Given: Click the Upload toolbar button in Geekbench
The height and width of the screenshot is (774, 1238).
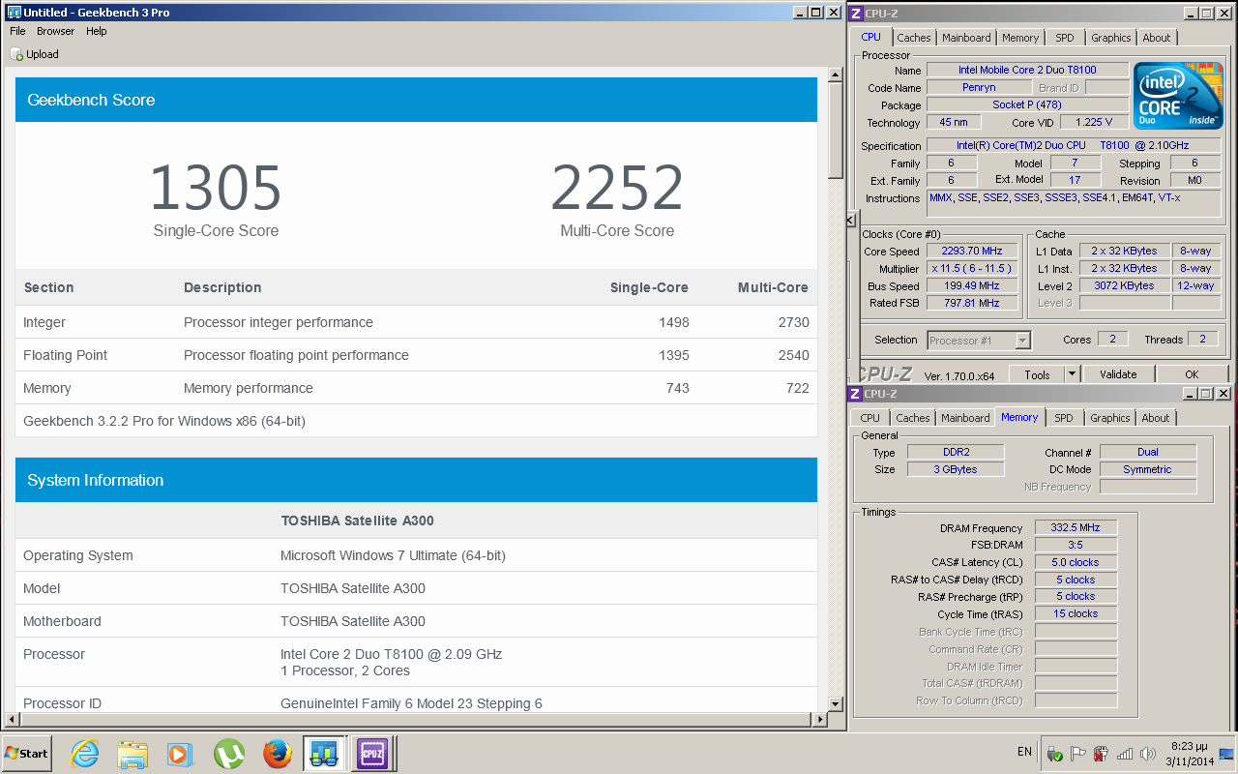Looking at the screenshot, I should pyautogui.click(x=35, y=54).
